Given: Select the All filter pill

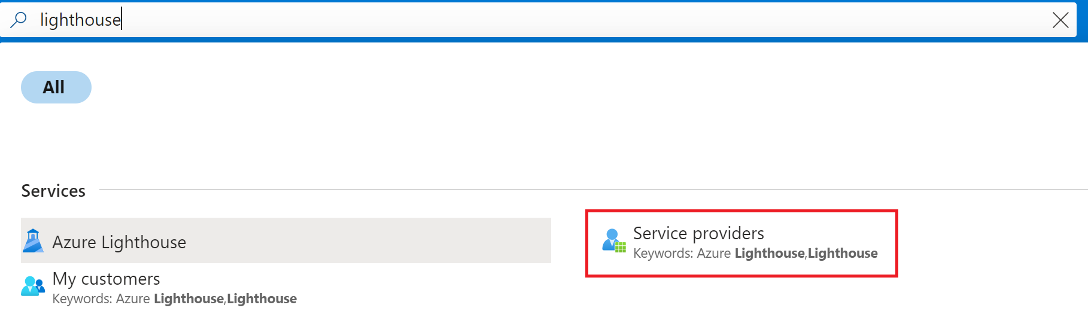Looking at the screenshot, I should [56, 87].
